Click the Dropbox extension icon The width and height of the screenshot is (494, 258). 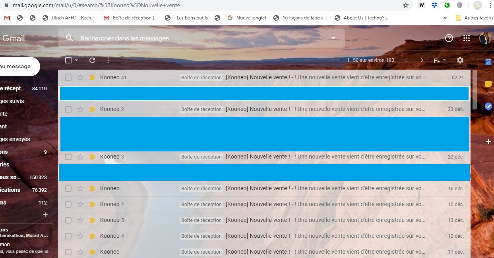click(434, 5)
